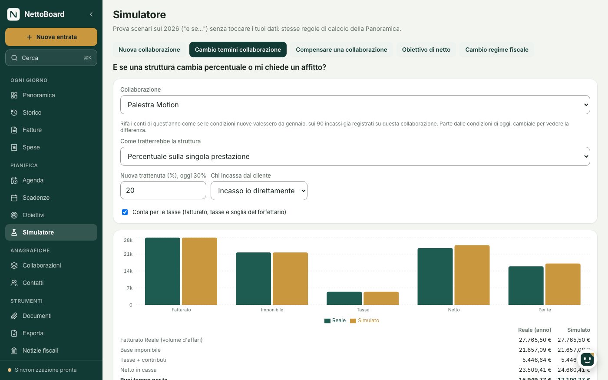Switch to Nuova collaborazione tab
The image size is (608, 380).
(149, 50)
